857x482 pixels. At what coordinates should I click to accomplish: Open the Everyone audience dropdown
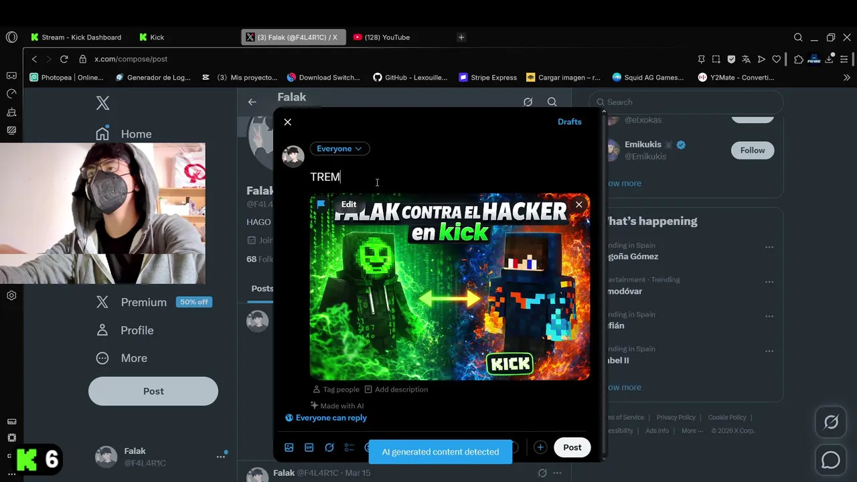339,149
